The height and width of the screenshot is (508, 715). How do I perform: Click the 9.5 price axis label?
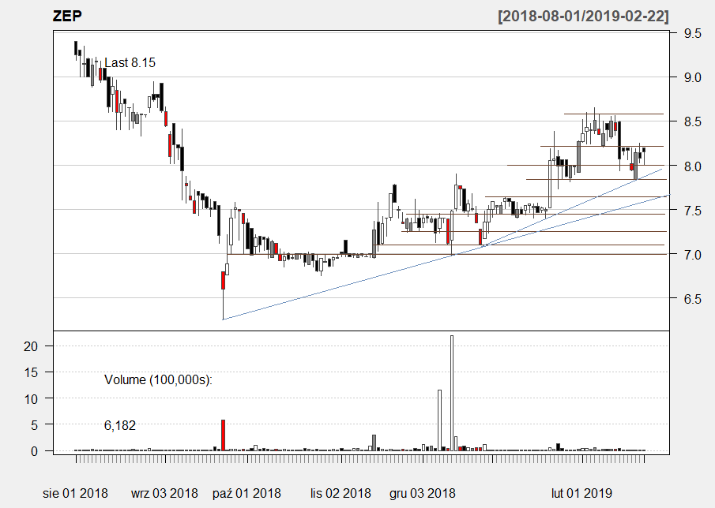tap(692, 33)
